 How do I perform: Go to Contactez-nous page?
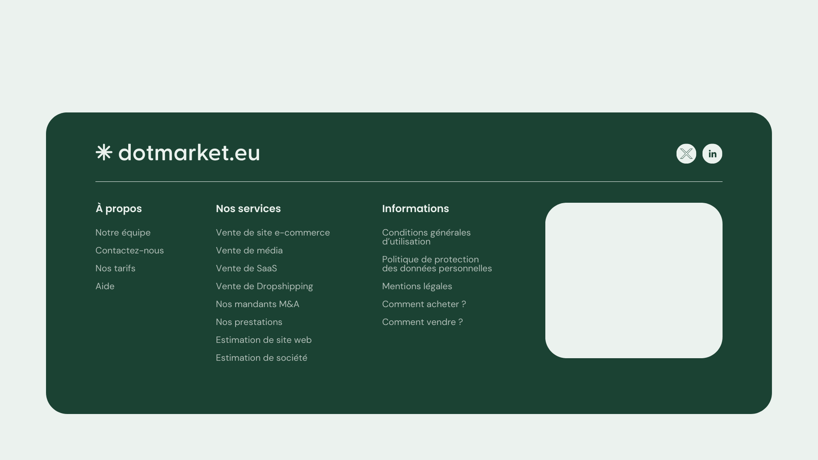[130, 250]
